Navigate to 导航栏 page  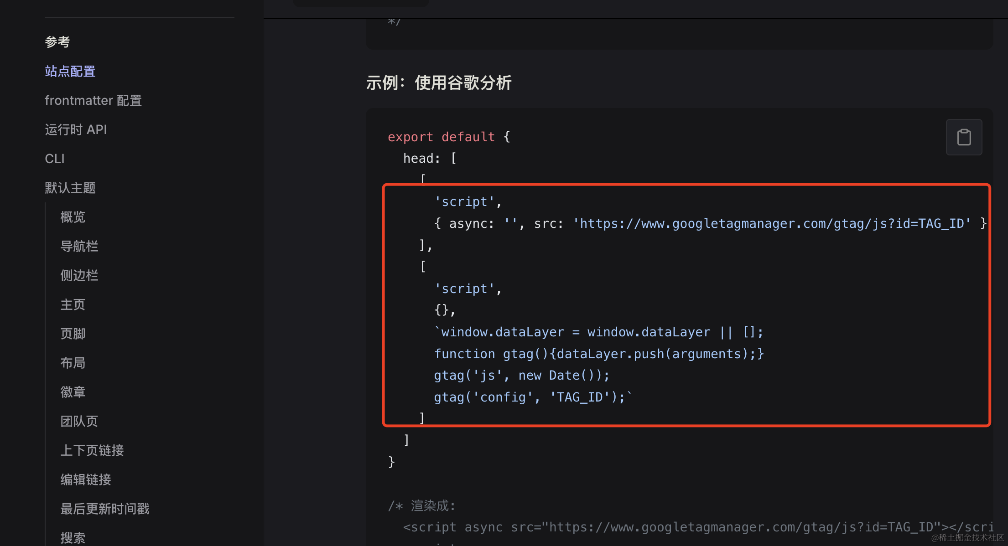click(79, 247)
